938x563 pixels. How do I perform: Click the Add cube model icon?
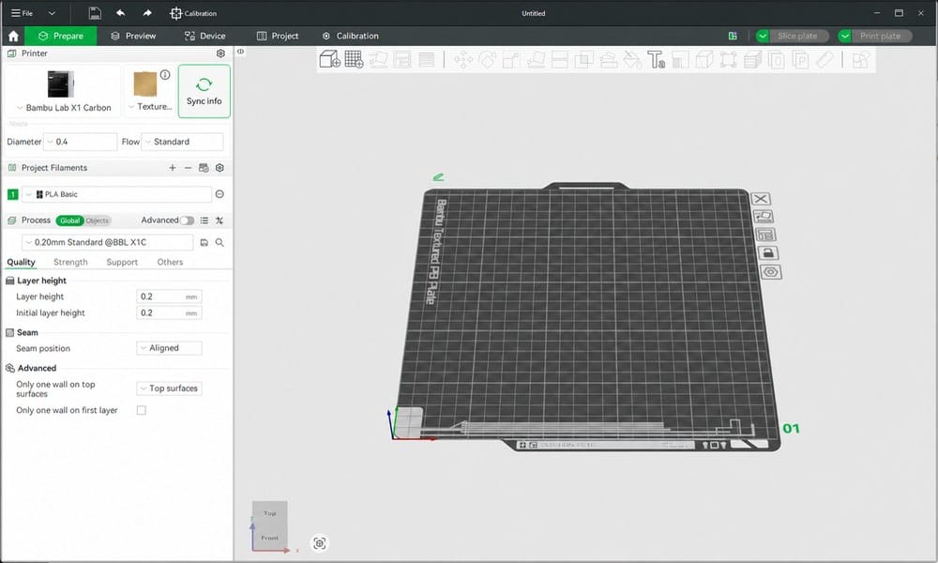tap(329, 59)
